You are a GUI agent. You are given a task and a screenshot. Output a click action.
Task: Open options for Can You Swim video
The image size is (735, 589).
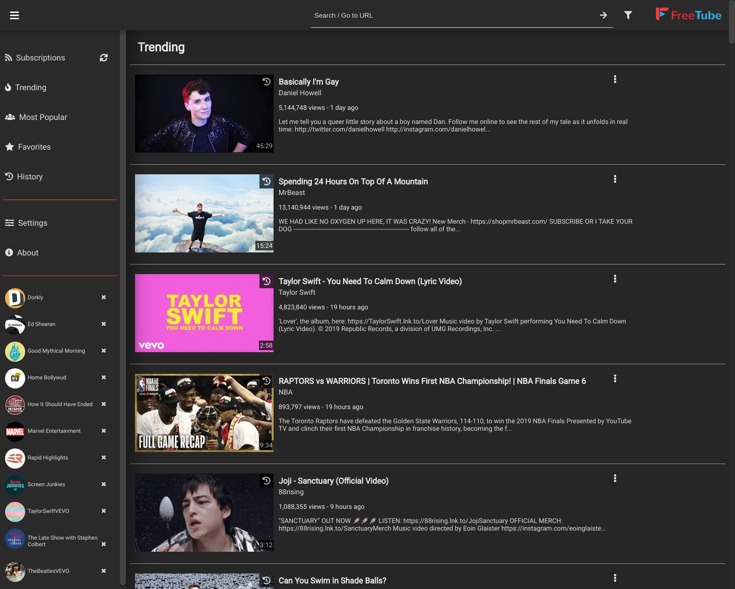(615, 578)
